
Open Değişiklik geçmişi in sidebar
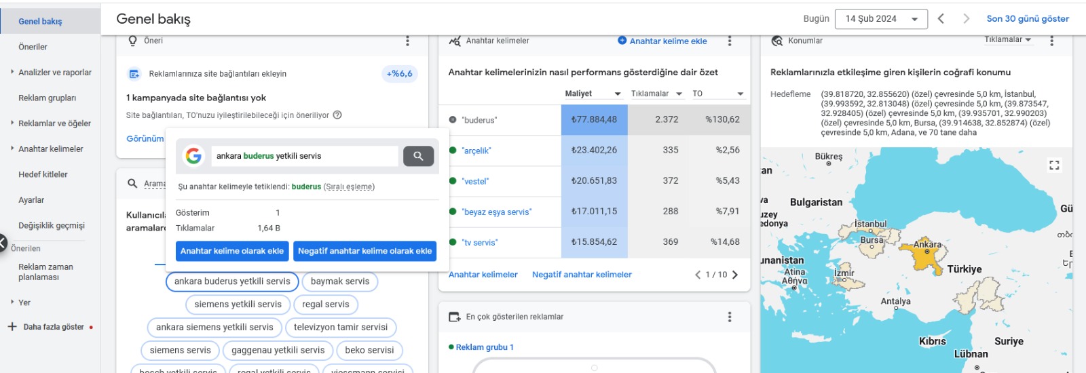(x=52, y=226)
